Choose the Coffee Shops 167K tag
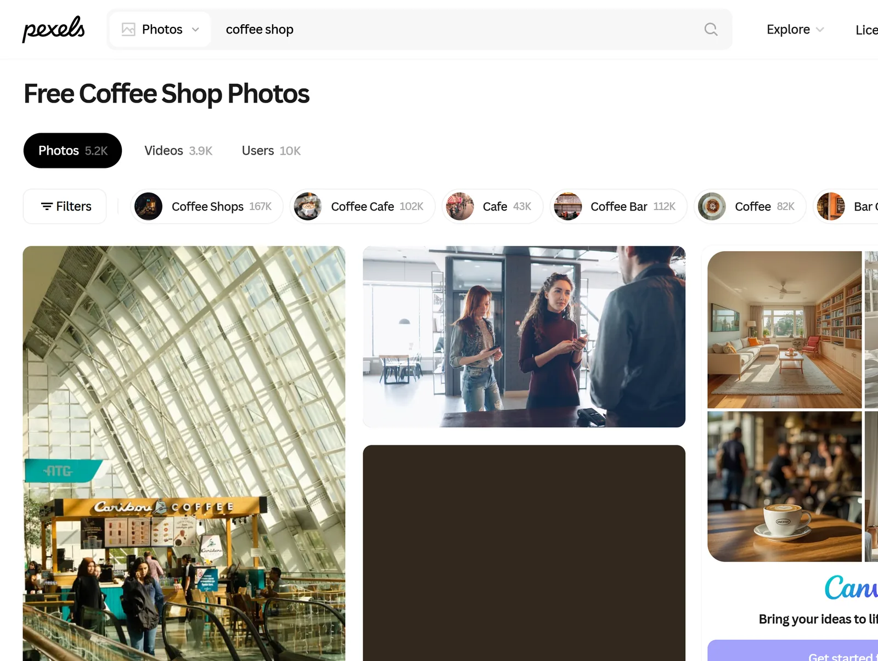Viewport: 878px width, 661px height. pos(206,206)
